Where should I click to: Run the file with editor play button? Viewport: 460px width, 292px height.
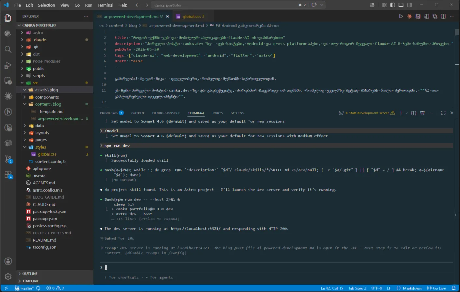401,16
